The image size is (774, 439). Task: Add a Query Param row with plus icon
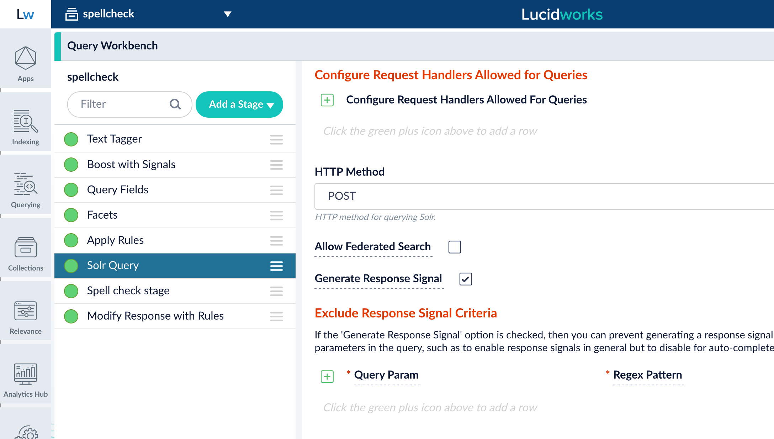(327, 376)
